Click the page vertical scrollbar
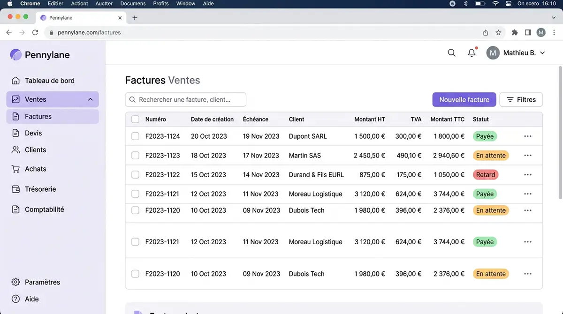Screen dimensions: 563x314 pos(560,133)
